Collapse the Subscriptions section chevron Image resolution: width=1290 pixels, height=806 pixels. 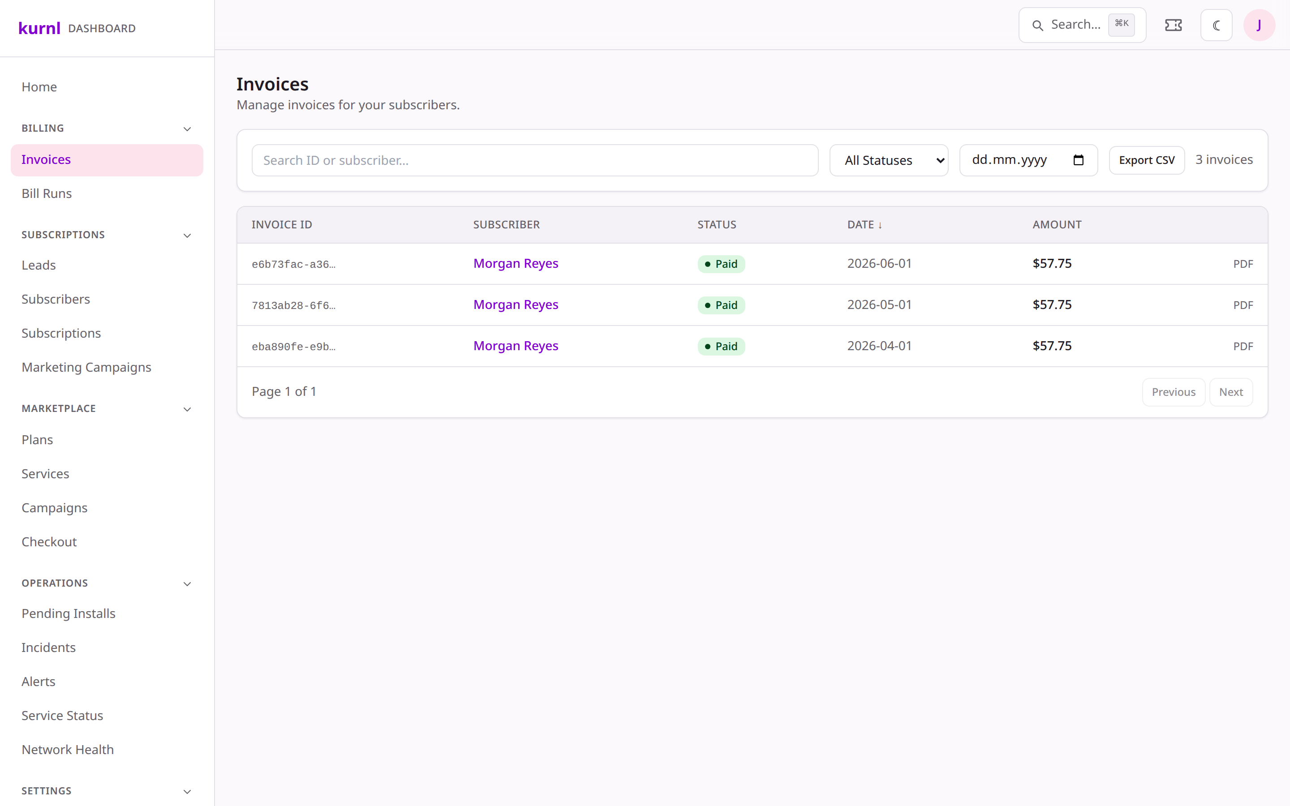(x=187, y=236)
